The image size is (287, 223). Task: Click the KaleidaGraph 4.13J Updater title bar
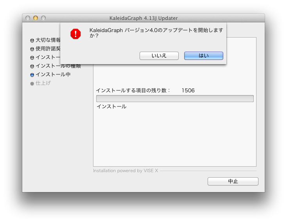(x=143, y=18)
